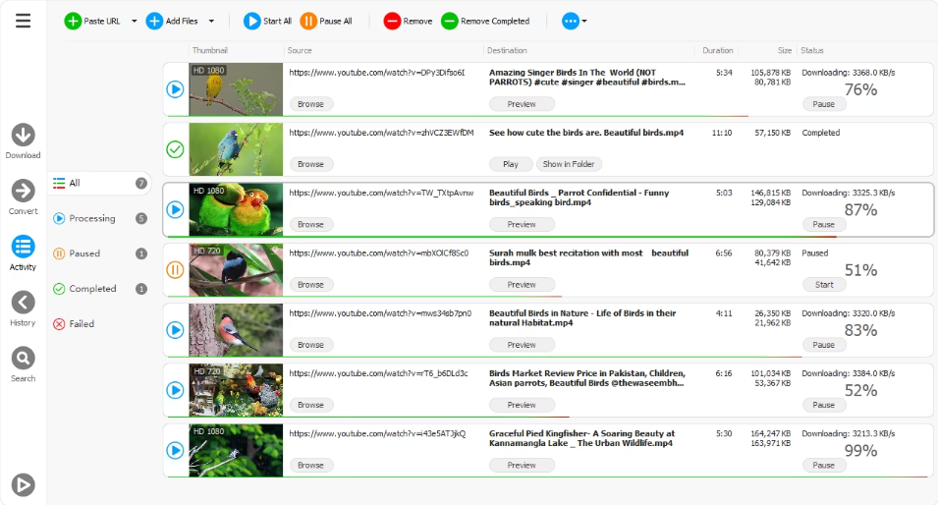
Task: Open the Search section in sidebar
Action: click(x=23, y=365)
